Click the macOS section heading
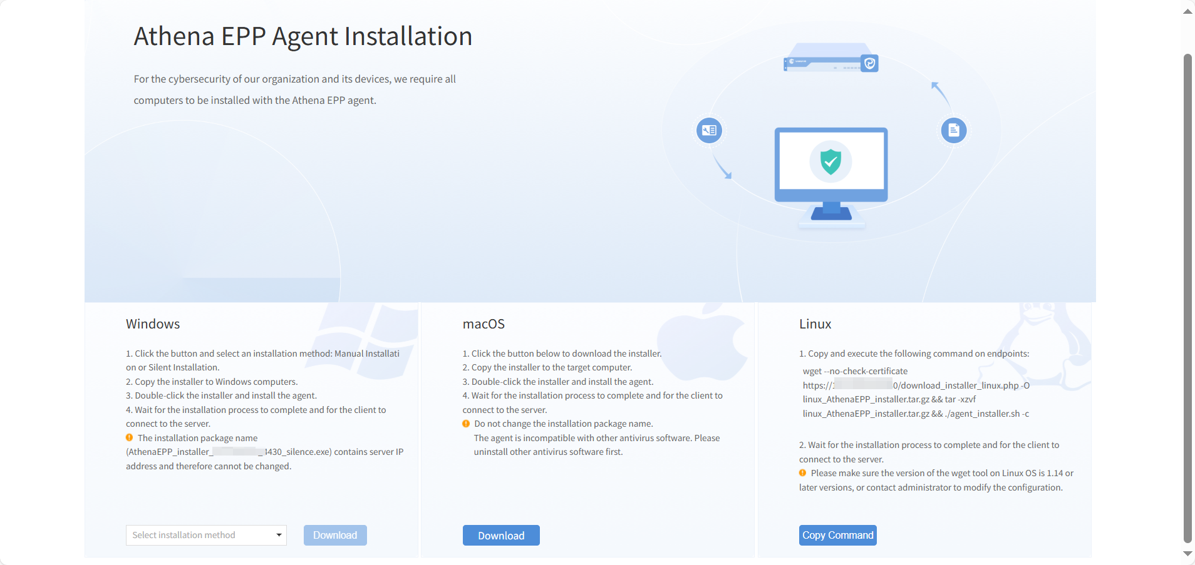This screenshot has height=565, width=1195. (x=484, y=324)
